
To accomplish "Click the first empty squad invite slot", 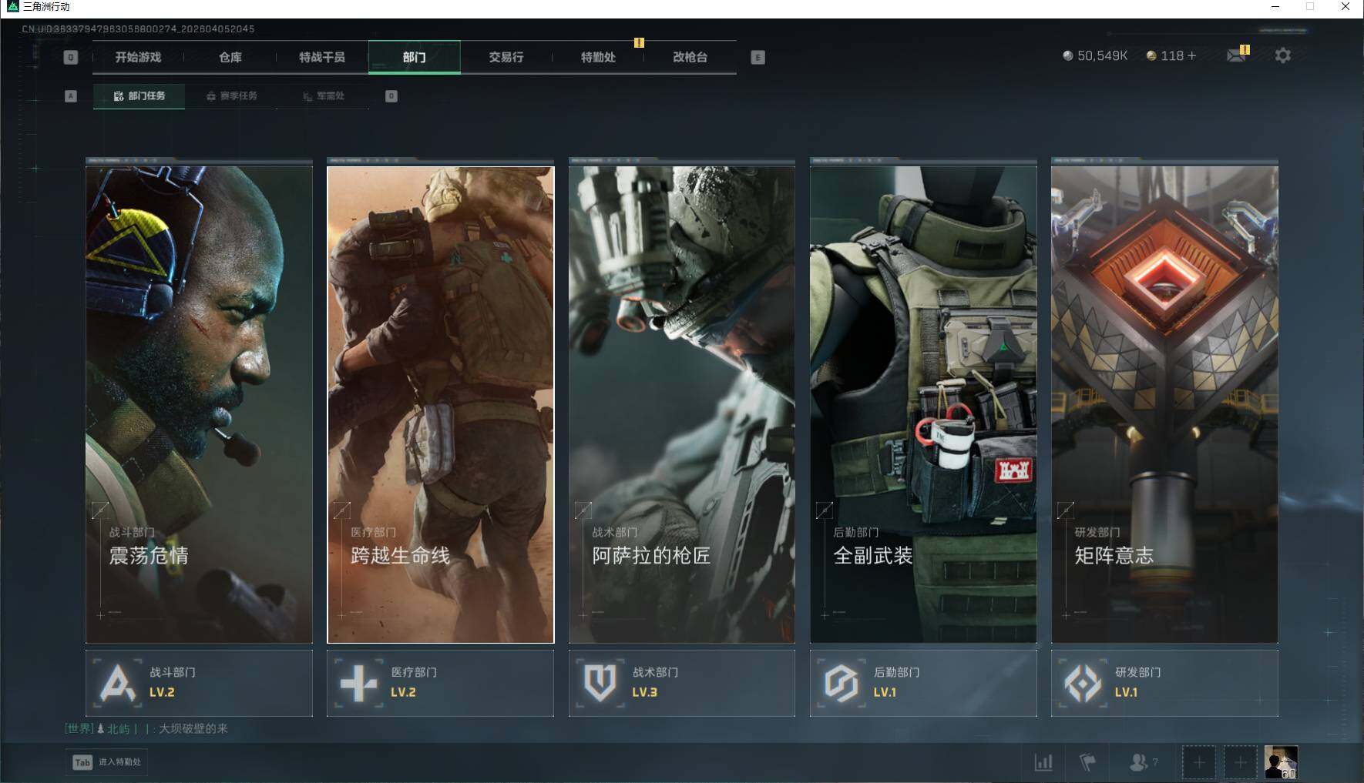I will tap(1199, 762).
